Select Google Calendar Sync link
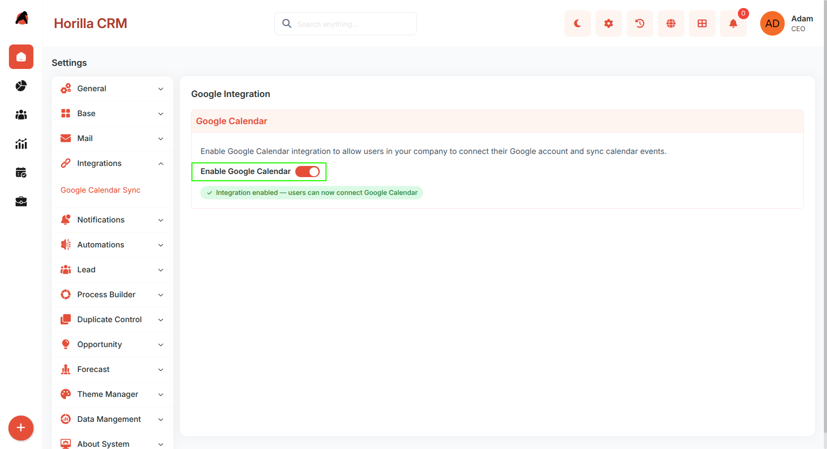Viewport: 827px width, 449px height. [x=100, y=190]
